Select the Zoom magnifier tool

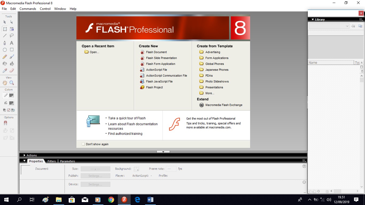tap(12, 83)
